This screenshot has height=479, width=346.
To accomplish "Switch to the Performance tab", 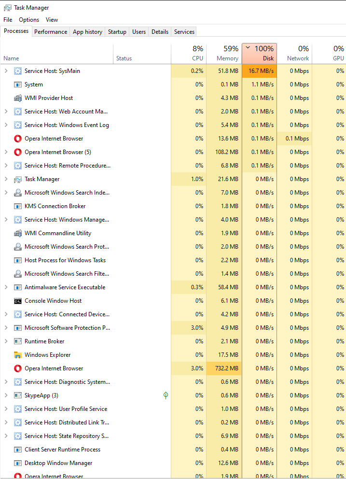I will point(51,32).
